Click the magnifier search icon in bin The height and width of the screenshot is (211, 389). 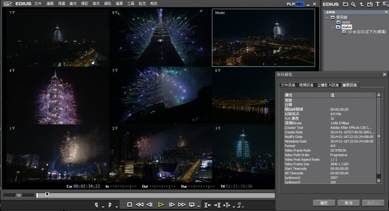pyautogui.click(x=354, y=4)
